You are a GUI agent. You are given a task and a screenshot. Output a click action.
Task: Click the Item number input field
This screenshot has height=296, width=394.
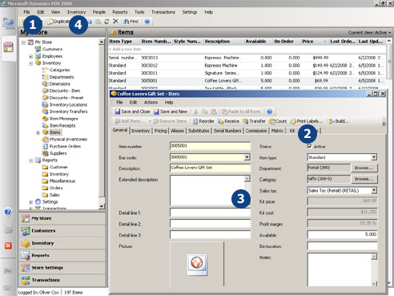click(210, 146)
